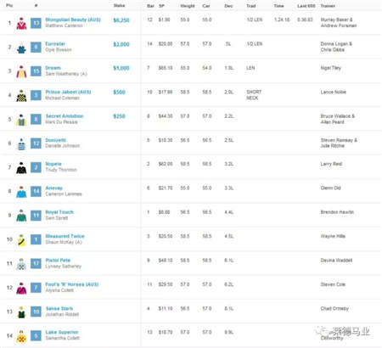The width and height of the screenshot is (382, 348).
Task: Open the Pistol Pete horse link
Action: pyautogui.click(x=58, y=261)
